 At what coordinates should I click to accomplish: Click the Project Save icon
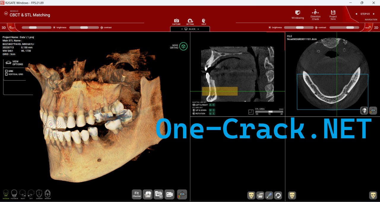333,13
